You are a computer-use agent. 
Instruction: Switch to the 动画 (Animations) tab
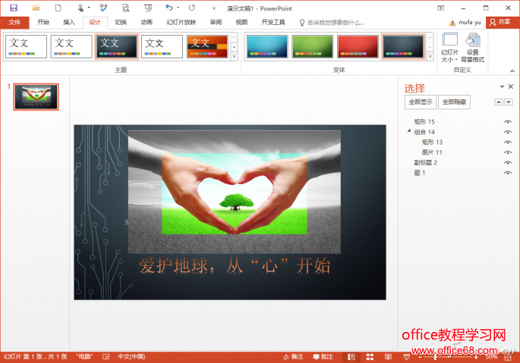(x=147, y=22)
